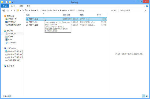
Task: Sort by 種類 column header
Action: (x=82, y=15)
